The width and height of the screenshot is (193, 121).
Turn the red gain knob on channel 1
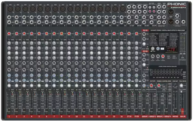pyautogui.click(x=9, y=34)
